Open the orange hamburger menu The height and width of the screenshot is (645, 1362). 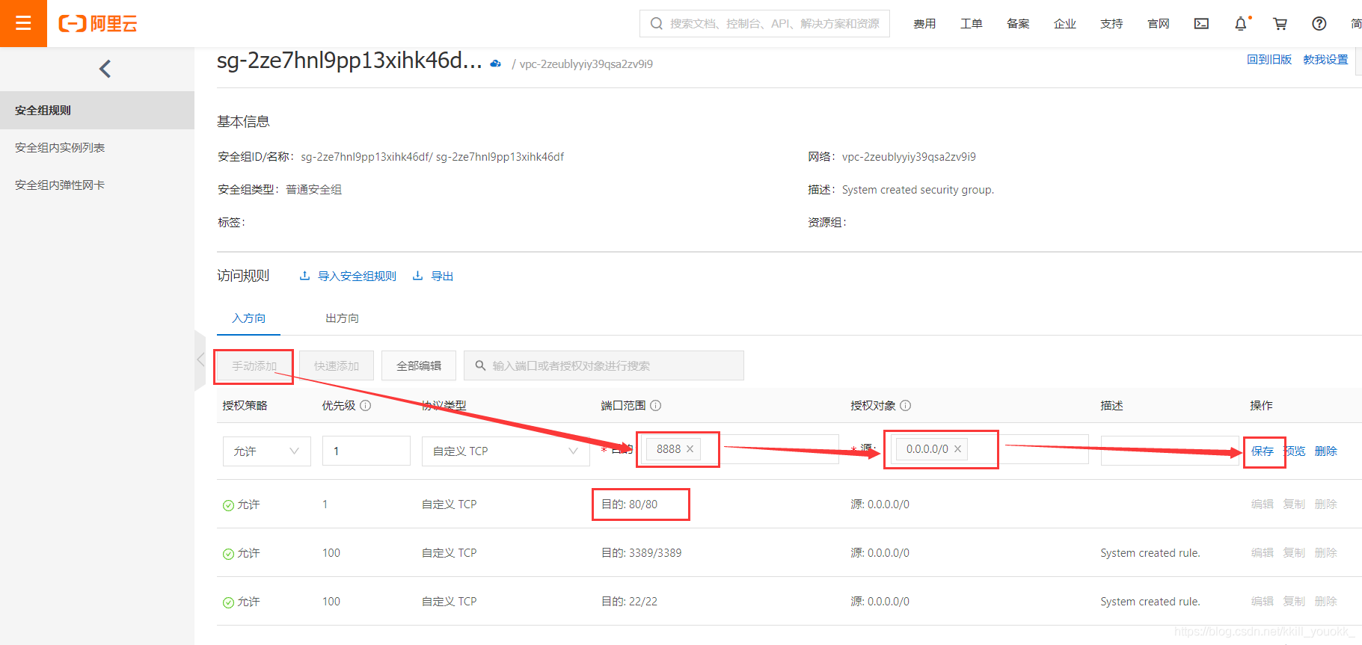pyautogui.click(x=23, y=23)
